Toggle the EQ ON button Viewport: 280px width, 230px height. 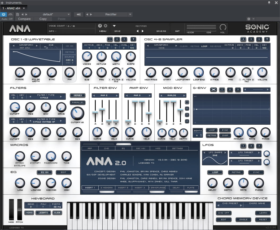(x=44, y=172)
